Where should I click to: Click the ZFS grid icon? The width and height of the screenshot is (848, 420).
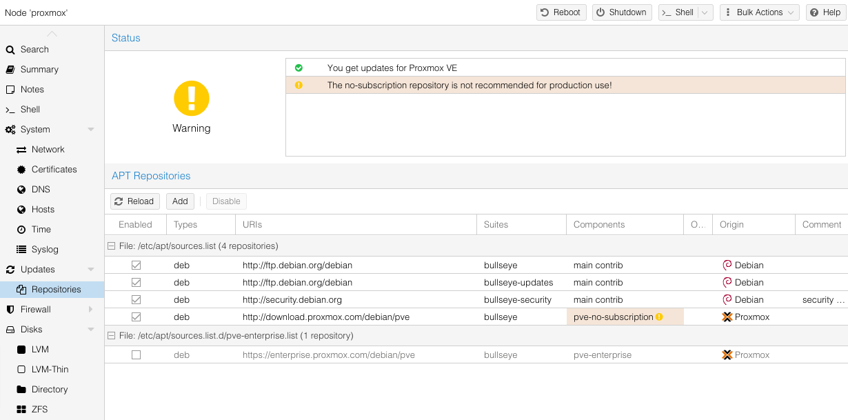coord(21,410)
